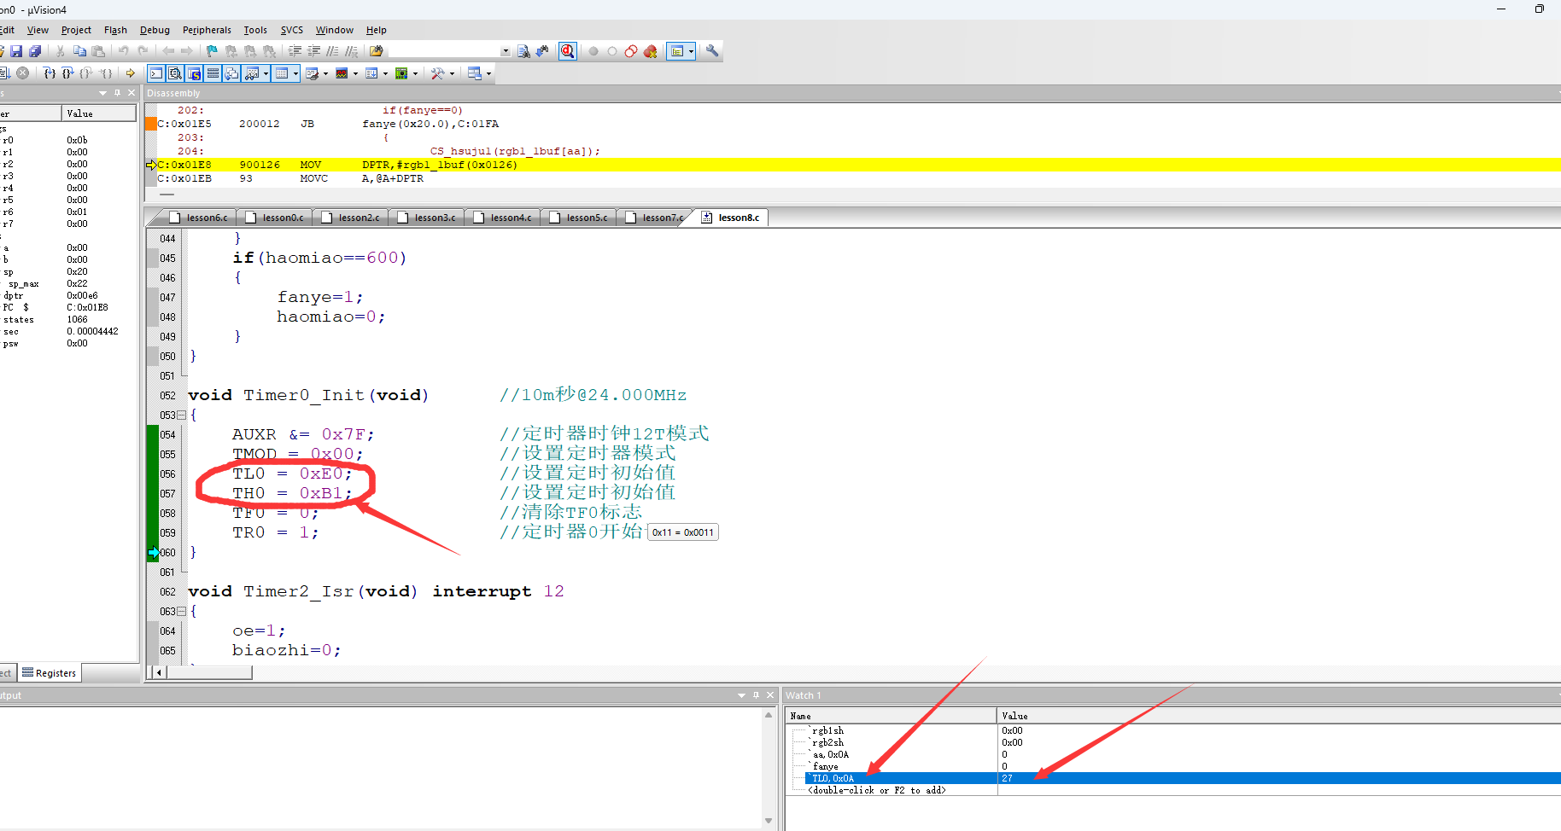The image size is (1561, 831).
Task: Click the output panel scroll down arrow
Action: point(769,821)
